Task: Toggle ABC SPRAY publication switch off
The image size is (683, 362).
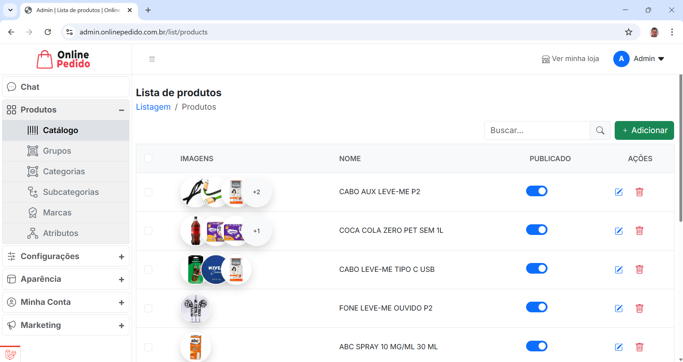Action: 536,346
